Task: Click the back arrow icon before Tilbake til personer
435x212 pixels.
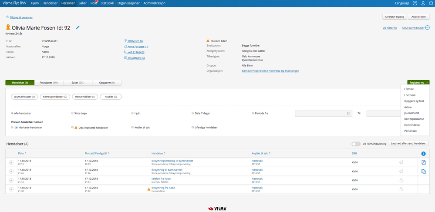Action: point(7,17)
